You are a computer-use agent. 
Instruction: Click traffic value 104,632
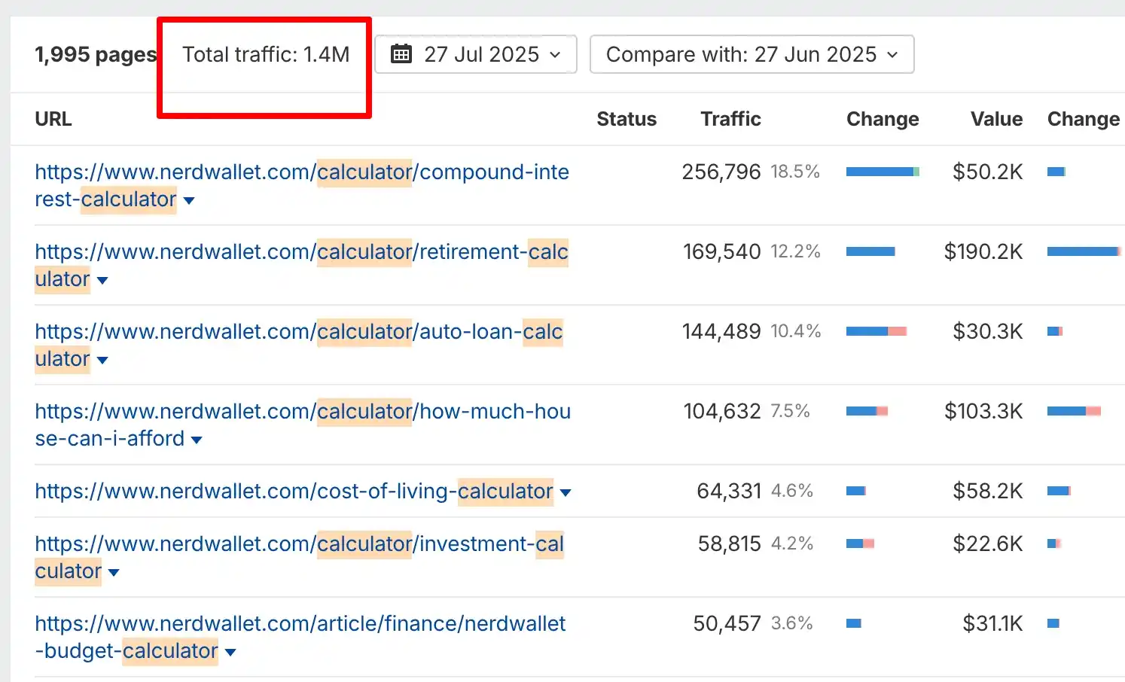722,411
